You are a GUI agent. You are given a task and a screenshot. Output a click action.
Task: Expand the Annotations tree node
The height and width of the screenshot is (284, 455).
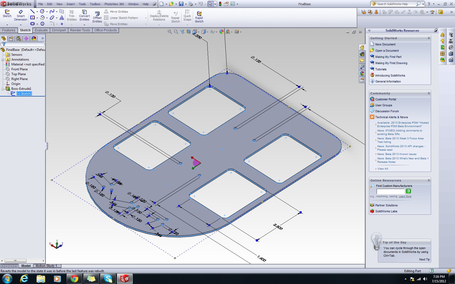coord(3,60)
